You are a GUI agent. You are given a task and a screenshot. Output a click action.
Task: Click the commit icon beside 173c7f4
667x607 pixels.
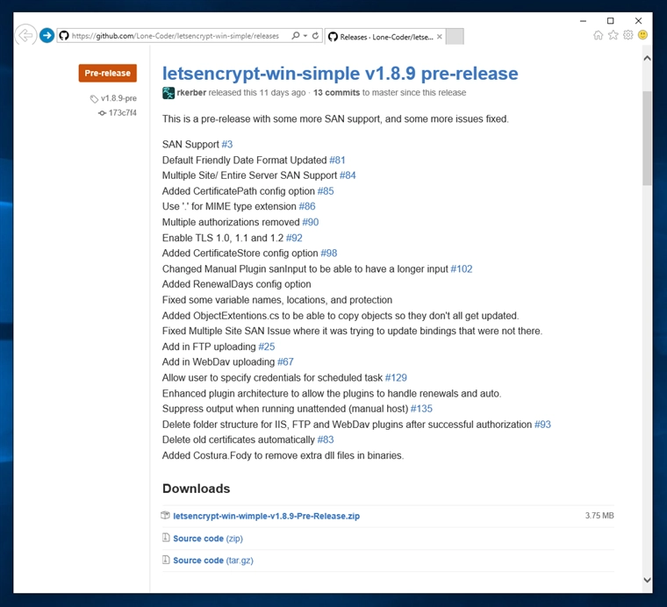(102, 113)
